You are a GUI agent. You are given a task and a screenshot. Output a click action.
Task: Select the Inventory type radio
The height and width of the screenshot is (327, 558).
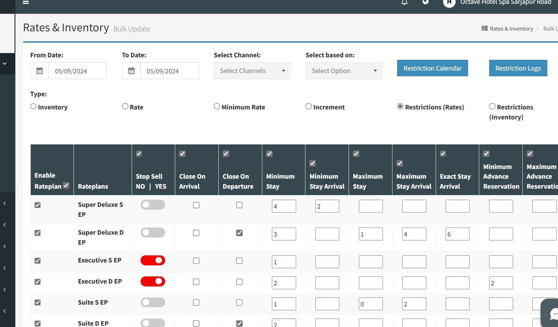pyautogui.click(x=33, y=106)
